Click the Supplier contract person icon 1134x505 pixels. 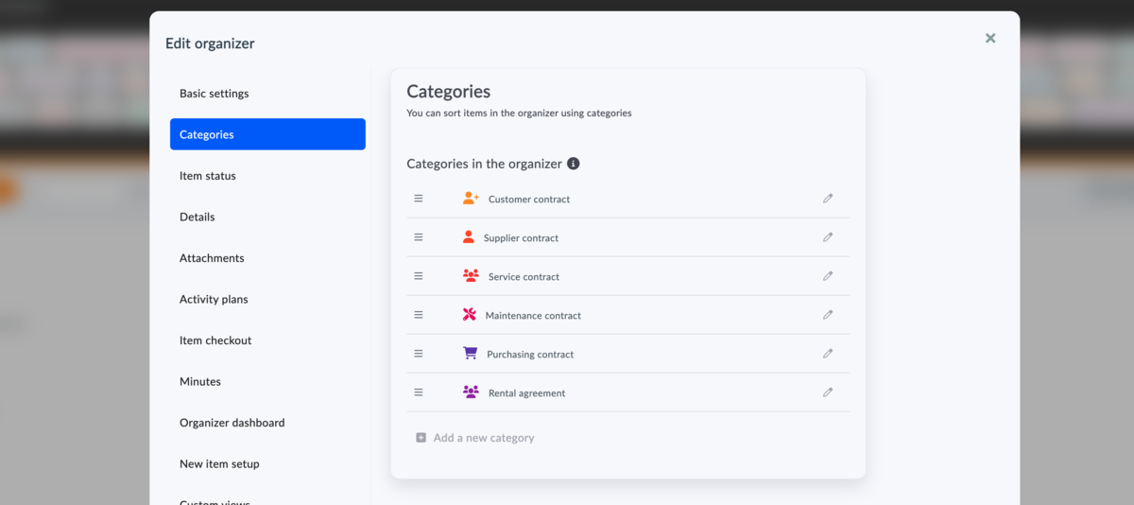469,237
